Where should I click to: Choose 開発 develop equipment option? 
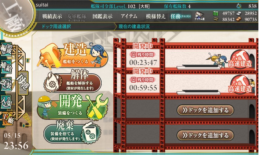[x=73, y=107]
